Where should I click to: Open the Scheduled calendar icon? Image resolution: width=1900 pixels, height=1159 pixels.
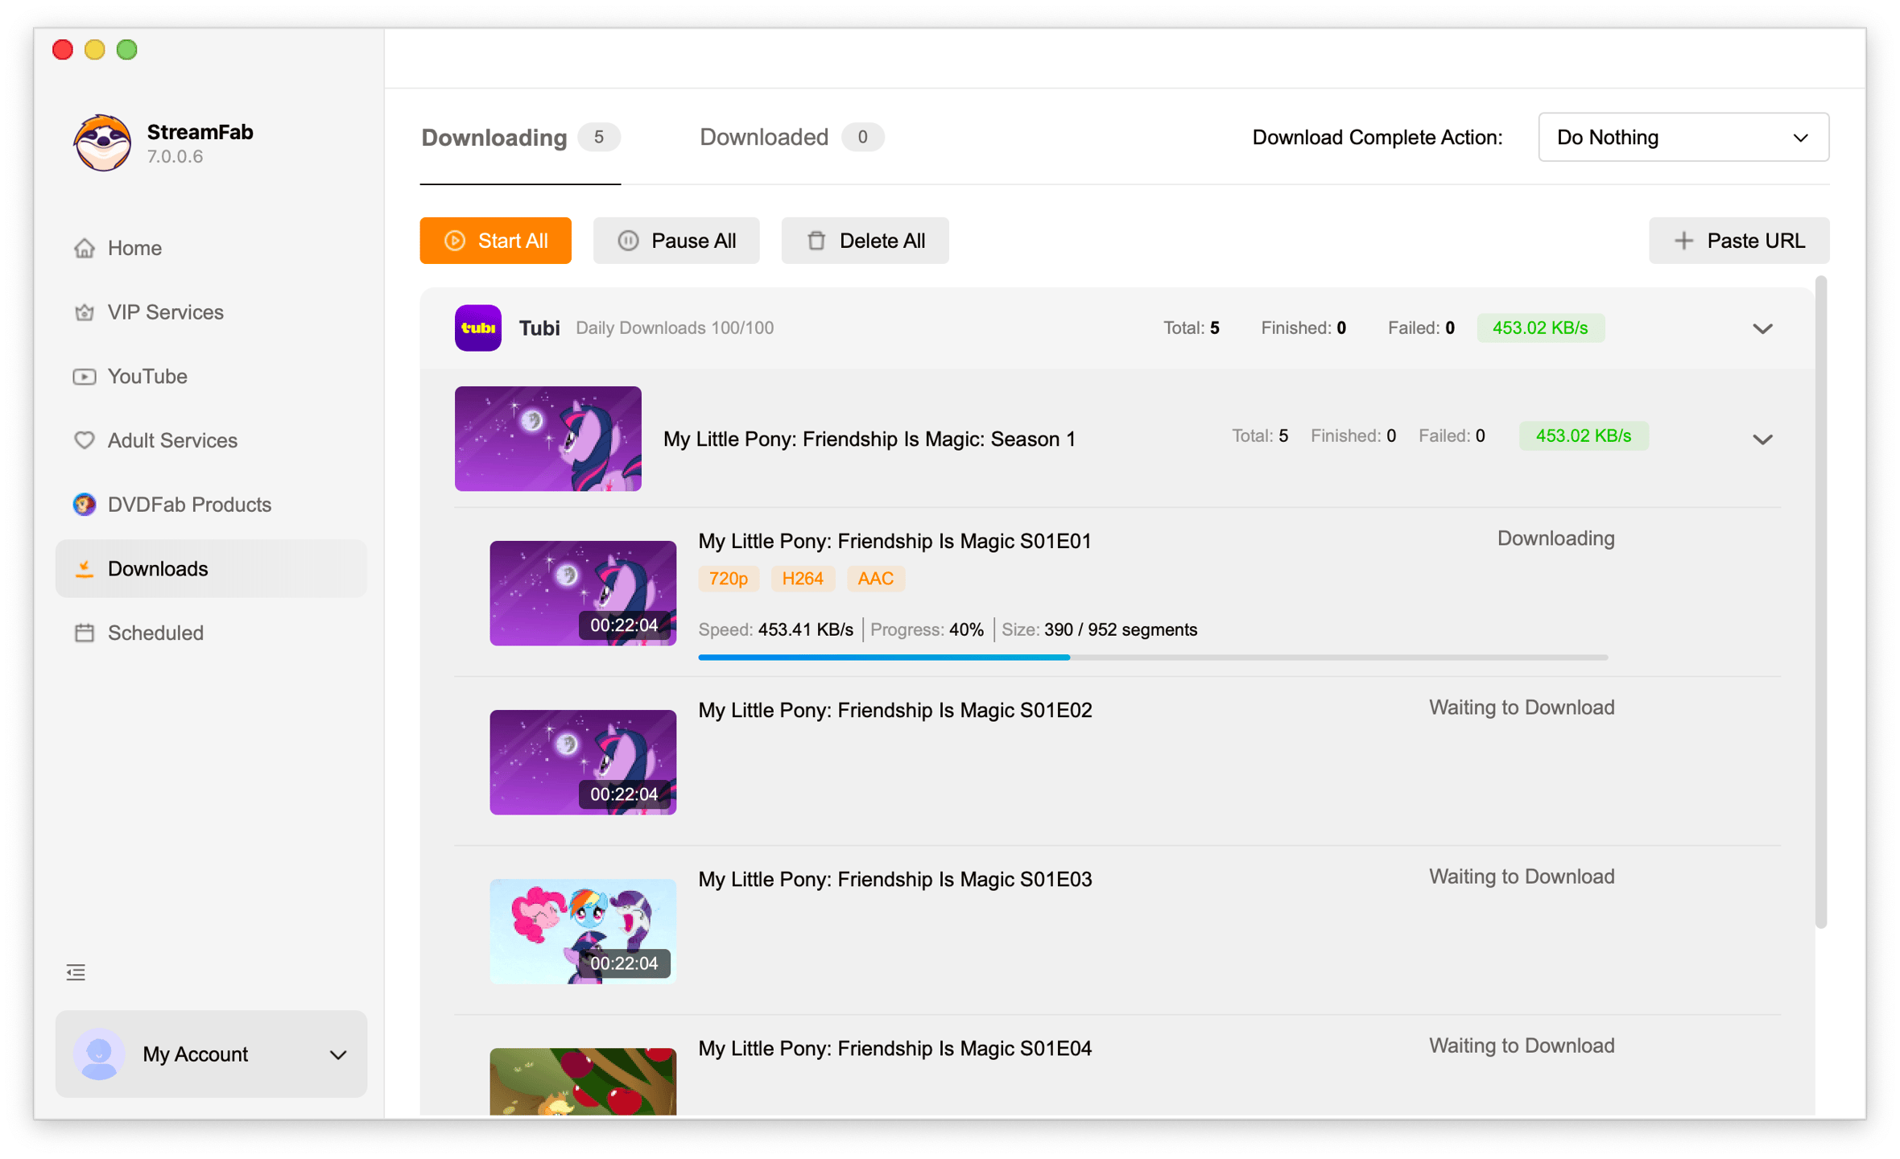click(x=85, y=633)
